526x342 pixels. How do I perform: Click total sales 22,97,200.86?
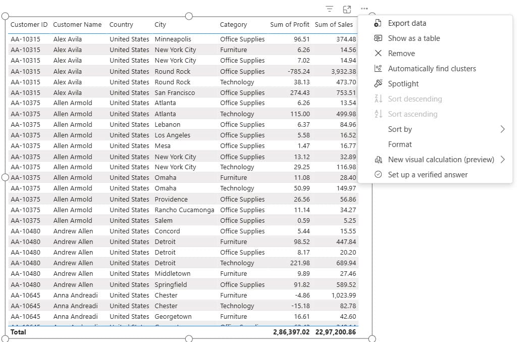pos(336,332)
